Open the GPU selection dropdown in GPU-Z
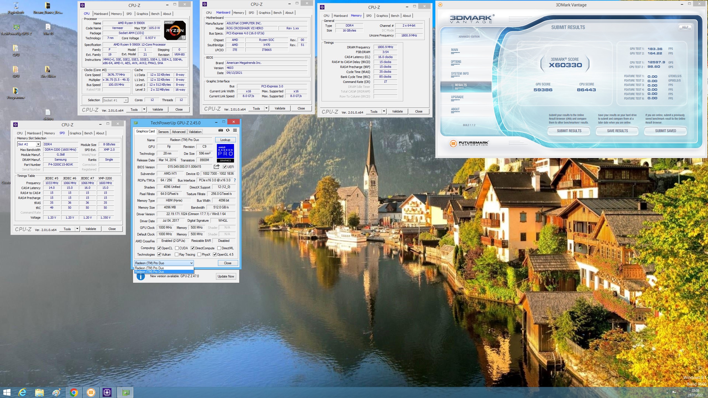Screen dimensions: 708x398 pyautogui.click(x=164, y=263)
